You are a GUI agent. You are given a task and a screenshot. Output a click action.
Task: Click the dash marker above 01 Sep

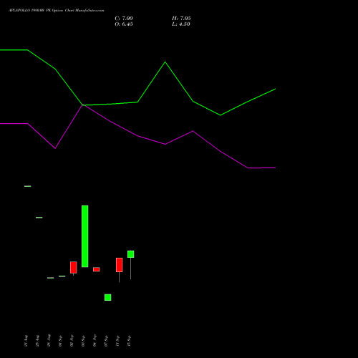(x=62, y=276)
